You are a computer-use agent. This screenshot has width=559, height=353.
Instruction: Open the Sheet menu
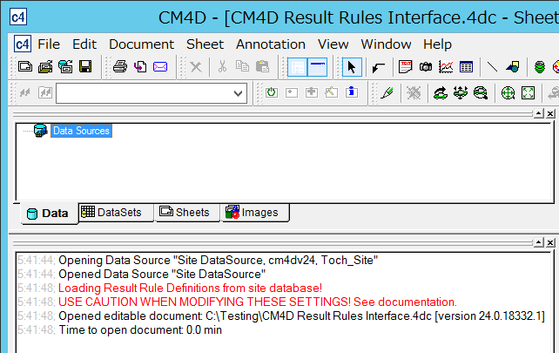pos(205,44)
